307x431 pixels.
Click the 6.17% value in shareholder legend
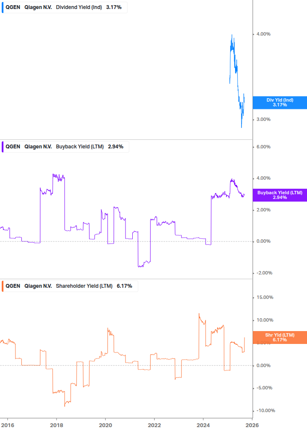[125, 286]
